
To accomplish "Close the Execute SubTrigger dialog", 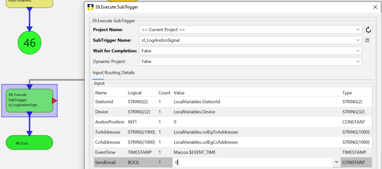I will 375,7.
